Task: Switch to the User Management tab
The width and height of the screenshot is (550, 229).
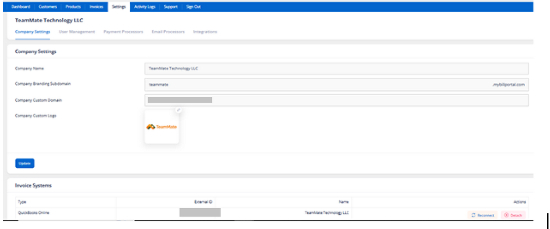Action: 77,31
